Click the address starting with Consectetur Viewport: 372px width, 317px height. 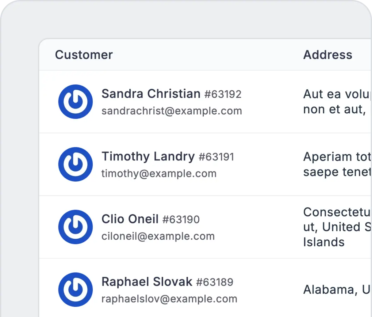coord(337,227)
